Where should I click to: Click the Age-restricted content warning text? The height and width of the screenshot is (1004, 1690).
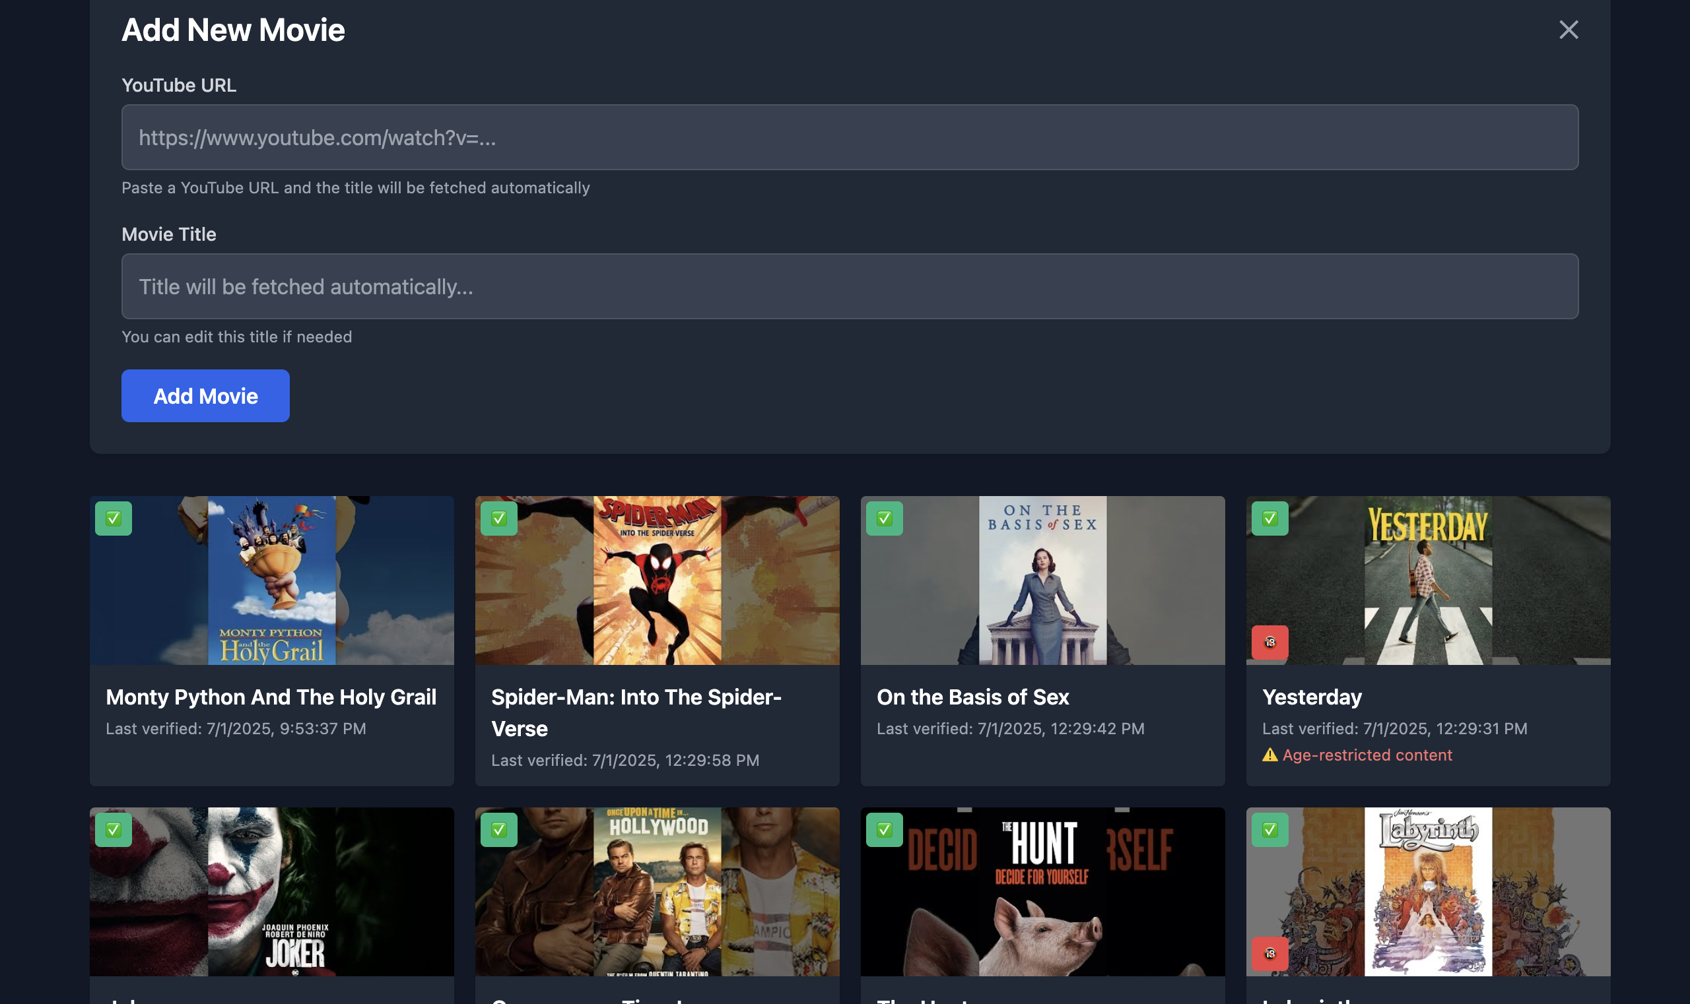[x=1367, y=755]
